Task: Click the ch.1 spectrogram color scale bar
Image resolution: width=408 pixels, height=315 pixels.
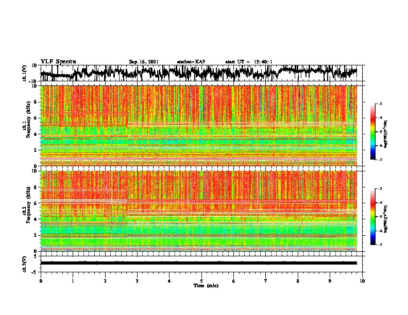Action: (373, 132)
